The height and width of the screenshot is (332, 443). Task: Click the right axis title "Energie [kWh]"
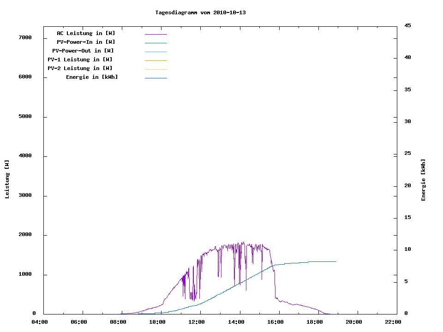(423, 180)
